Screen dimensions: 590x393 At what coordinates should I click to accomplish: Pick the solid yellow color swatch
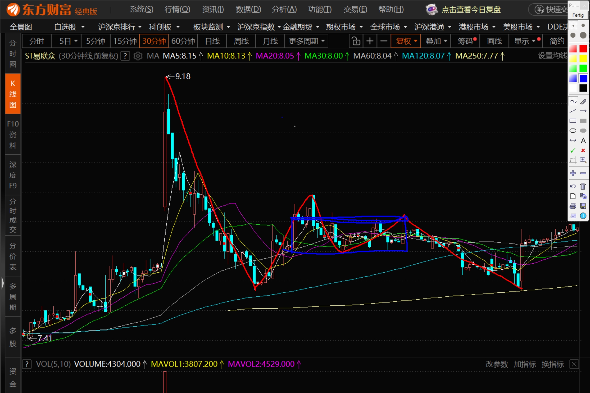coord(583,59)
